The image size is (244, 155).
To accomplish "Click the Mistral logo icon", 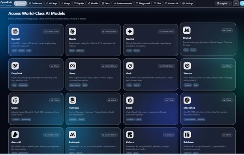I will pyautogui.click(x=187, y=30).
